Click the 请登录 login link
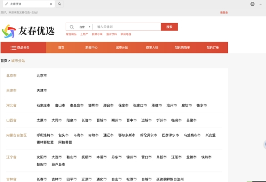This screenshot has width=266, height=182. tap(224, 13)
